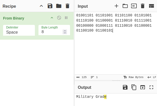Maximise the output pane
The height and width of the screenshot is (106, 157).
tap(151, 87)
